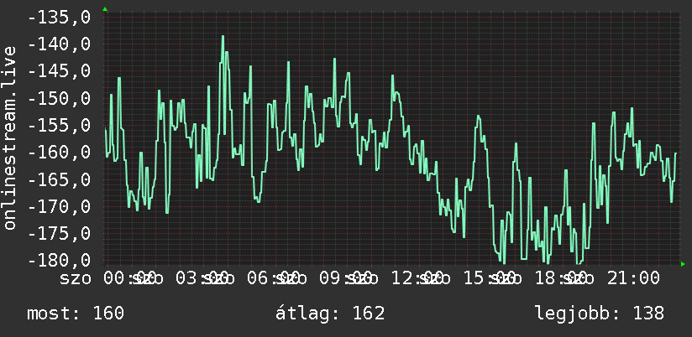Click the -170,0 y-axis label
Image resolution: width=692 pixels, height=337 pixels.
click(59, 206)
